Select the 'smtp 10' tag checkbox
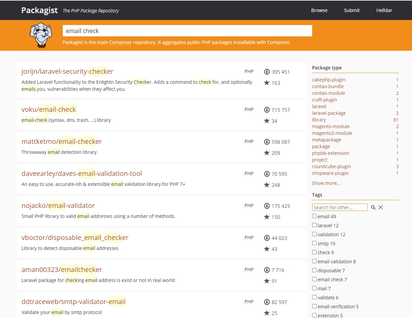Screen dimensions: 412x318 point(314,243)
